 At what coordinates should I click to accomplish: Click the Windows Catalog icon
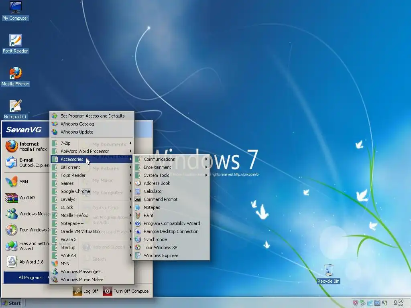click(55, 124)
